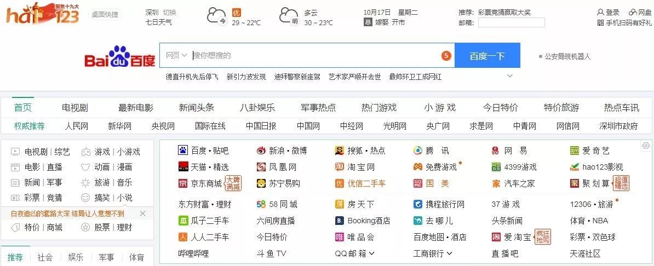This screenshot has height=266, width=654.
Task: Open 彩票竞猜赢取大奖 recommendation
Action: [x=504, y=12]
